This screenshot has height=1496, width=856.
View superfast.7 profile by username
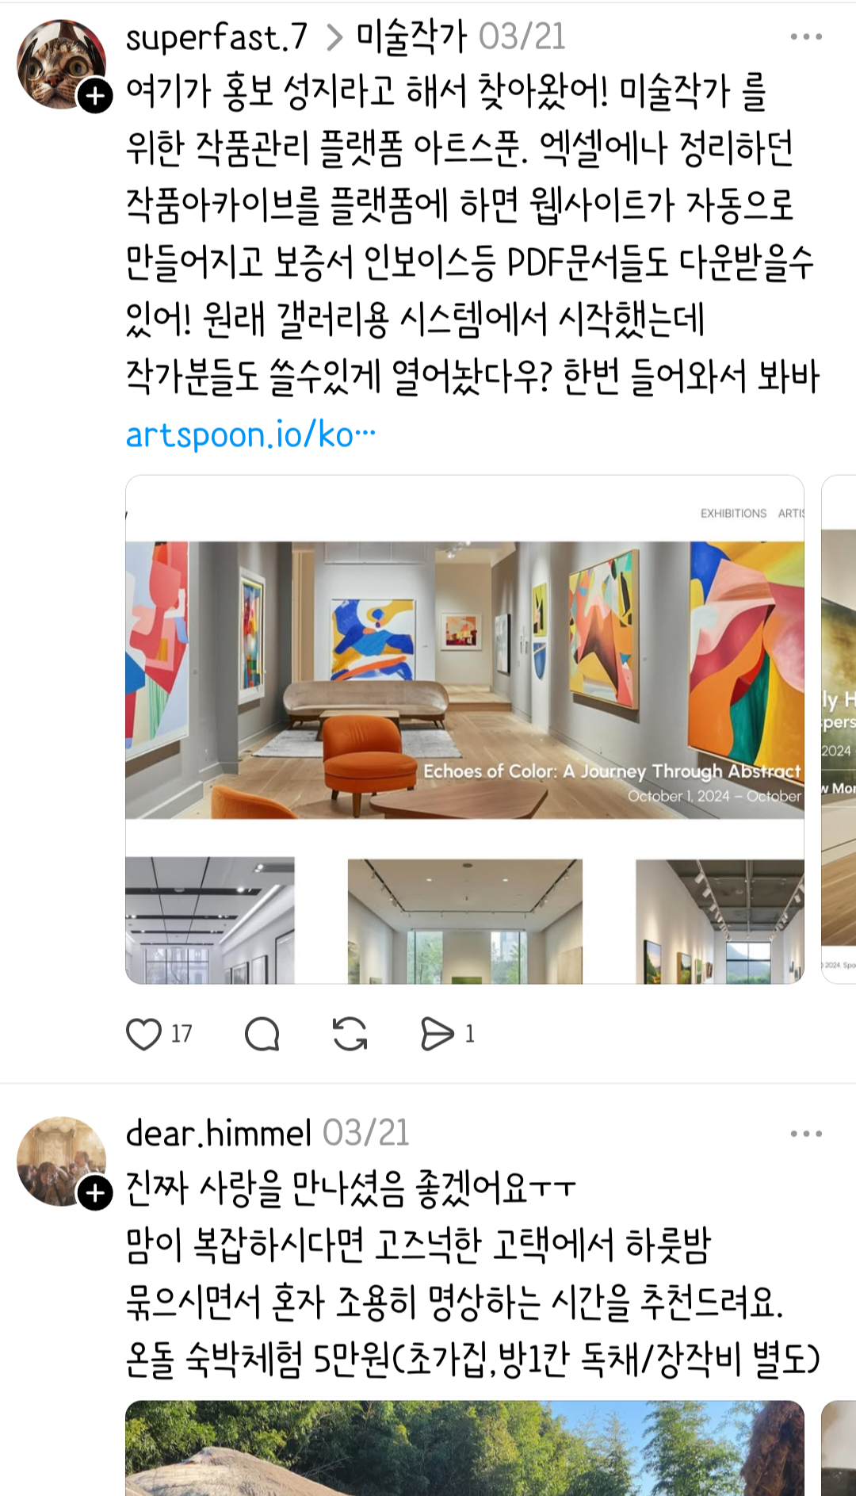coord(216,36)
